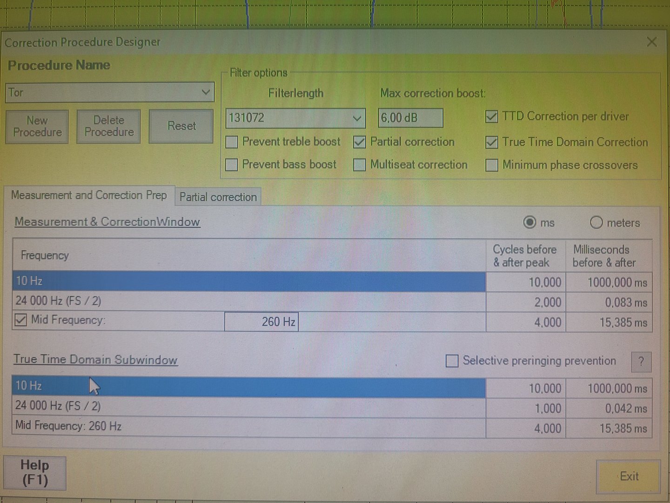This screenshot has height=503, width=670.
Task: Click the Measurement & CorrectionWindow heading
Action: pyautogui.click(x=107, y=222)
